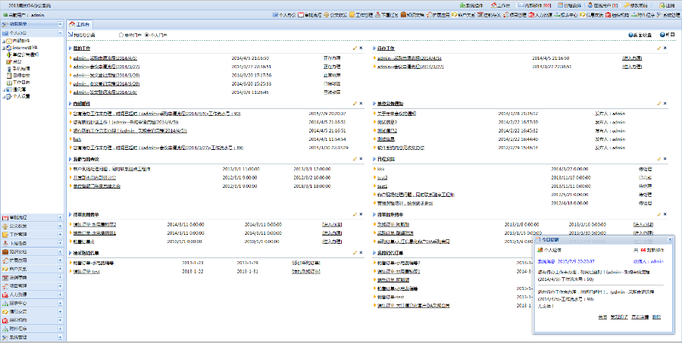
Task: Click pencil edit icon of 我的工作 panel
Action: (355, 48)
